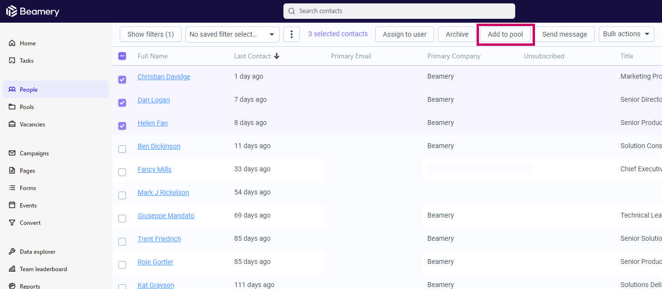
Task: Open Dan Logan's profile link
Action: (154, 100)
